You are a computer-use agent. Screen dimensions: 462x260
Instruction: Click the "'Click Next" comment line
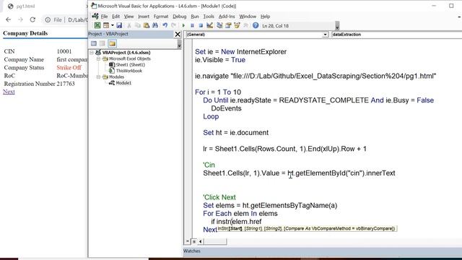click(219, 197)
